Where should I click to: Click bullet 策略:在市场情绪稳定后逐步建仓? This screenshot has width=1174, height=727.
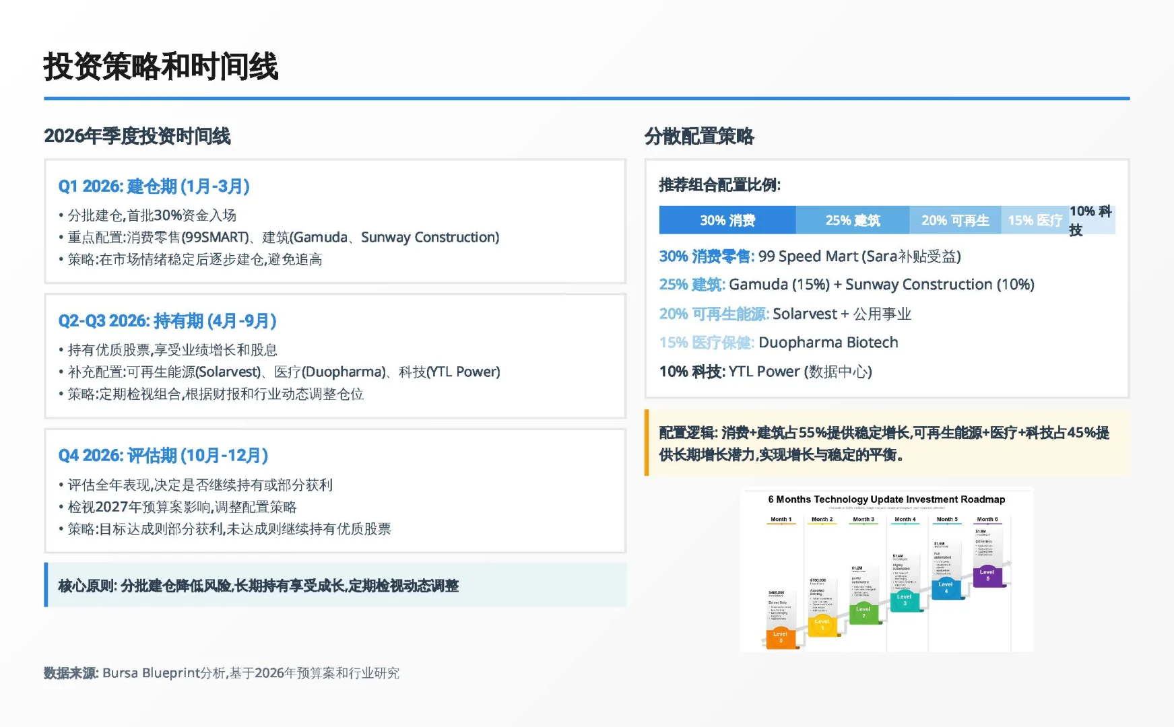(x=191, y=260)
